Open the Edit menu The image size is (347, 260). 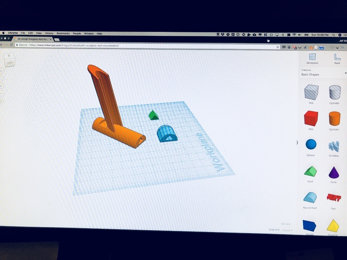coord(30,33)
